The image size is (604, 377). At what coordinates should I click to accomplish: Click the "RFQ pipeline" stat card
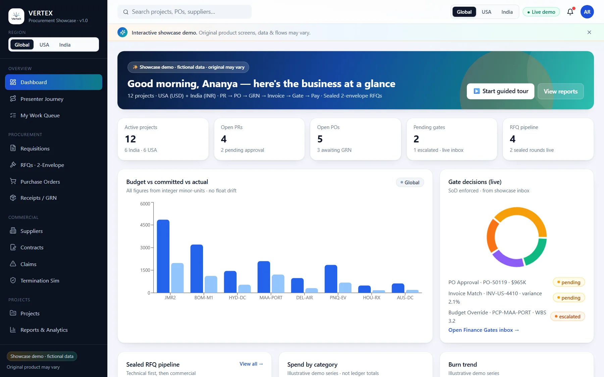click(x=548, y=139)
